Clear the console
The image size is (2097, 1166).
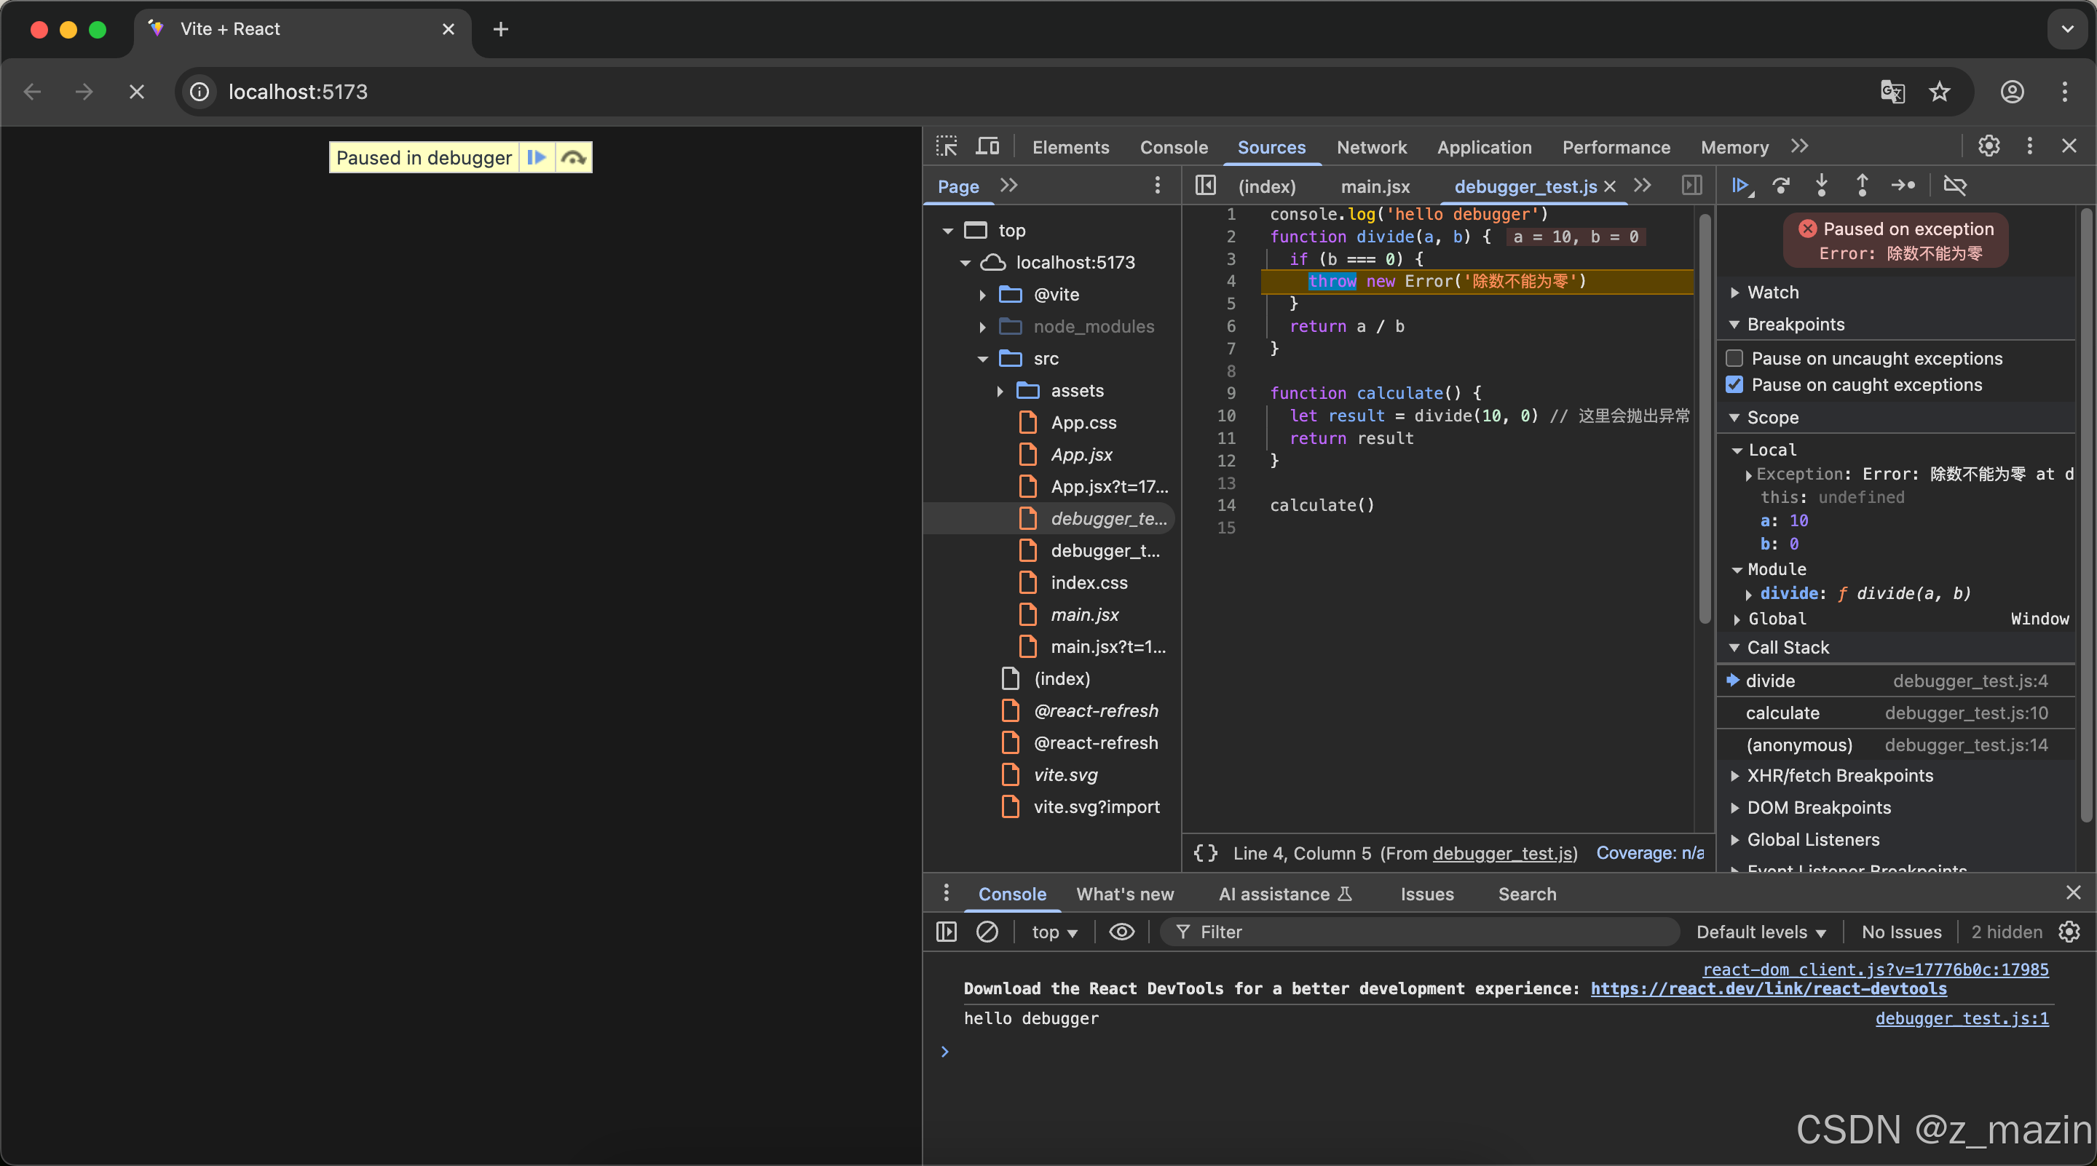click(x=987, y=932)
